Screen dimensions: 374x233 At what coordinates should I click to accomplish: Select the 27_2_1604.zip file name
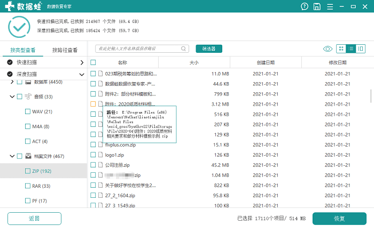(x=120, y=195)
